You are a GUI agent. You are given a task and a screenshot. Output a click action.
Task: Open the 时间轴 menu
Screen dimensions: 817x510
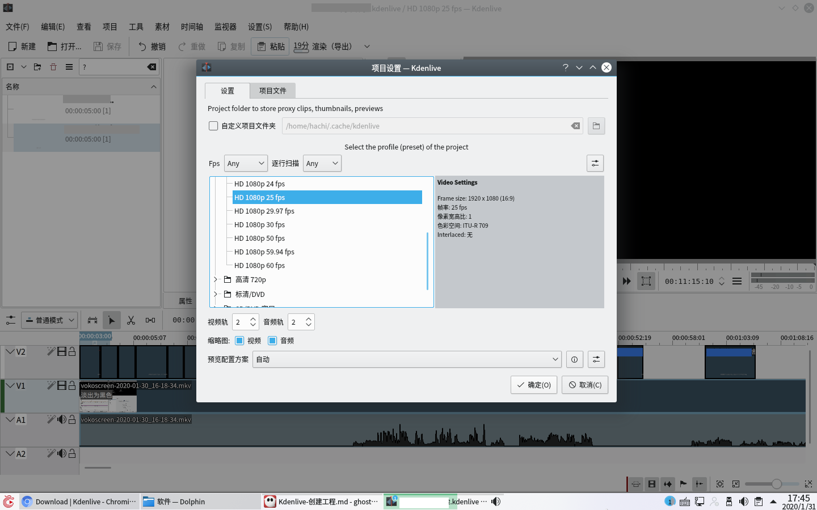pos(192,27)
